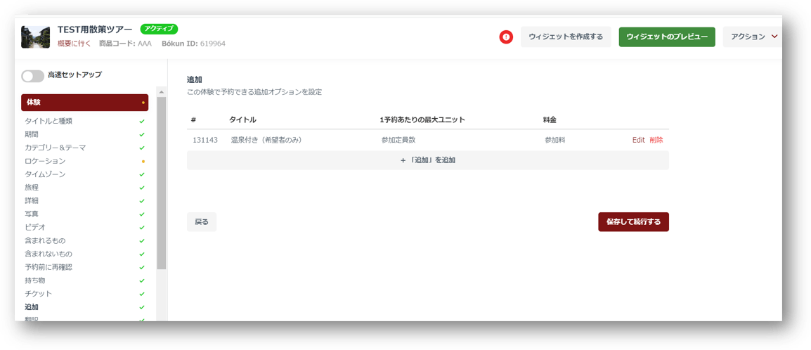Click 保存して続行する button
This screenshot has width=811, height=350.
click(633, 222)
